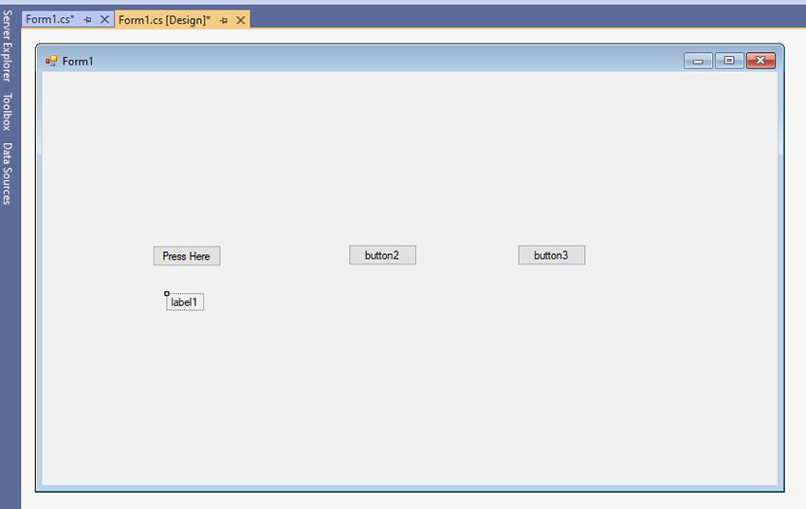Pin the Form1.cs* tab
The height and width of the screenshot is (509, 806).
point(87,20)
